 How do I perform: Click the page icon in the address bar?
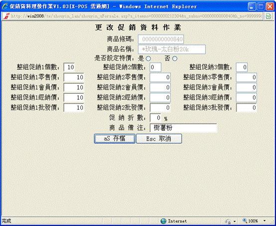coord(6,16)
